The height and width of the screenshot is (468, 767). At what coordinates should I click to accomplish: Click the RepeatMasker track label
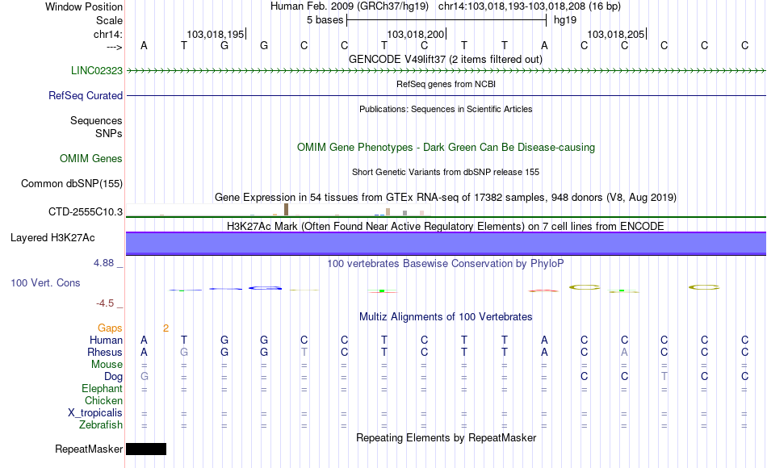89,449
